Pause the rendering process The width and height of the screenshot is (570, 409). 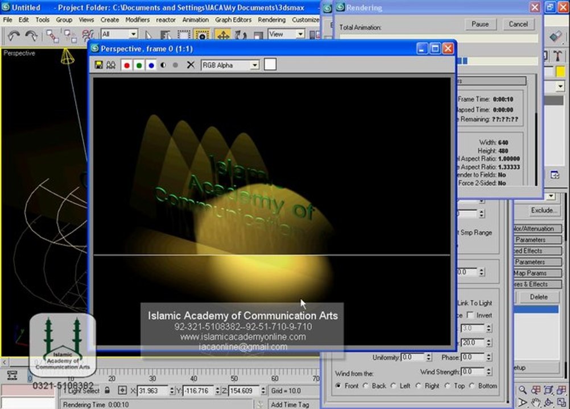480,24
